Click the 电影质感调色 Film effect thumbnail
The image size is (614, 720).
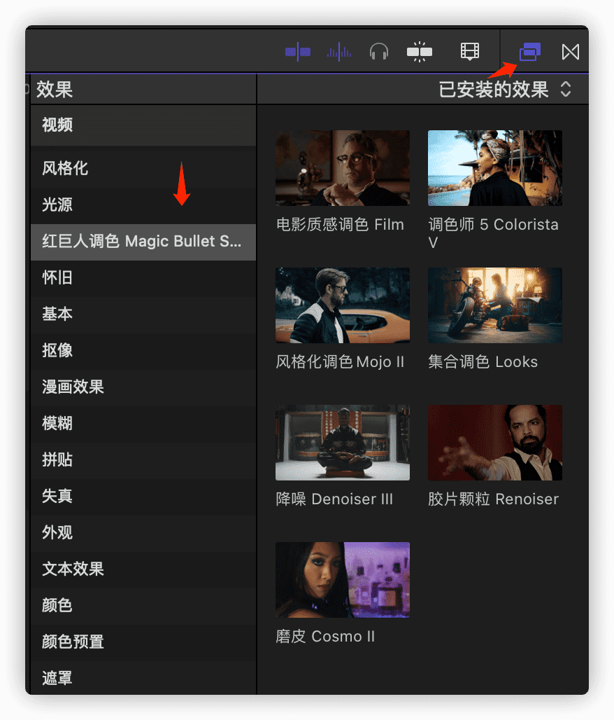click(343, 168)
